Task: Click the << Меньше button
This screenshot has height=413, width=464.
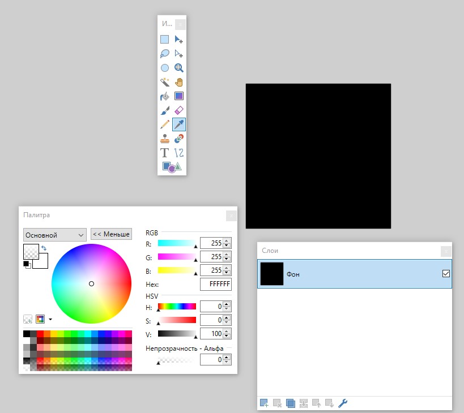Action: click(111, 234)
